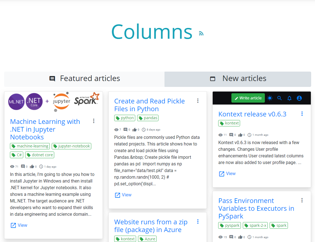
Task: Select the Azure tag
Action: pos(147,239)
